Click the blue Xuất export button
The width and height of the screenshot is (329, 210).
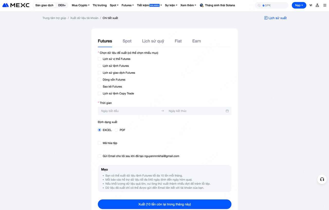(164, 204)
